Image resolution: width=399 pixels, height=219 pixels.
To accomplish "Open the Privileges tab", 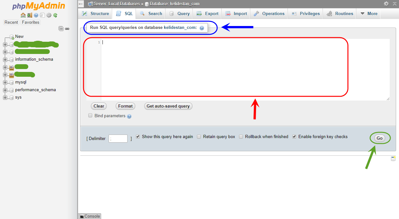I will pyautogui.click(x=306, y=13).
